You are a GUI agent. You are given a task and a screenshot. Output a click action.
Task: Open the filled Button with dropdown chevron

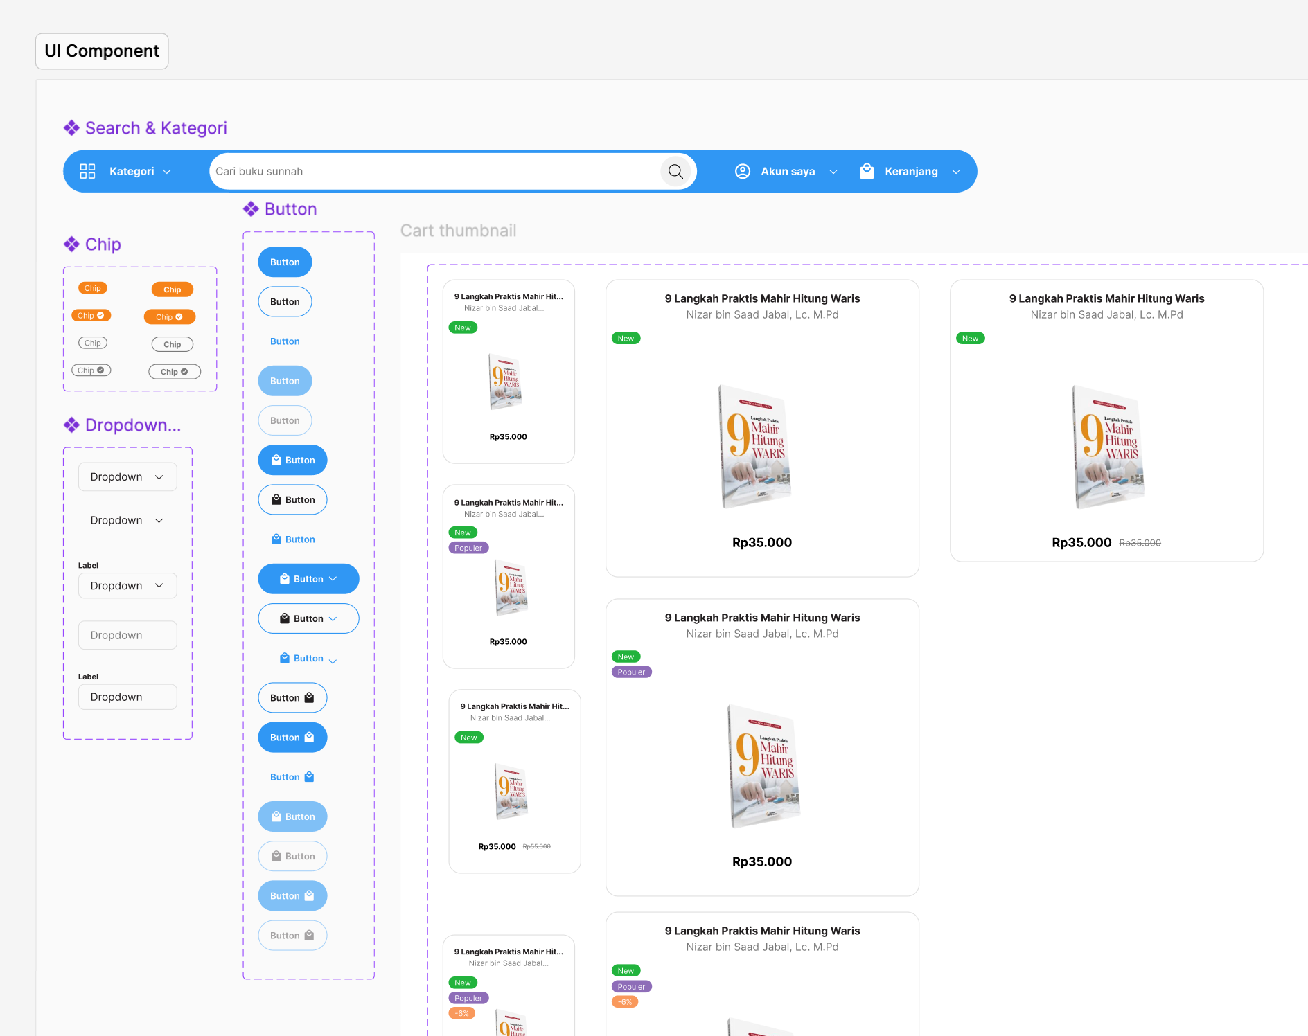click(x=308, y=578)
